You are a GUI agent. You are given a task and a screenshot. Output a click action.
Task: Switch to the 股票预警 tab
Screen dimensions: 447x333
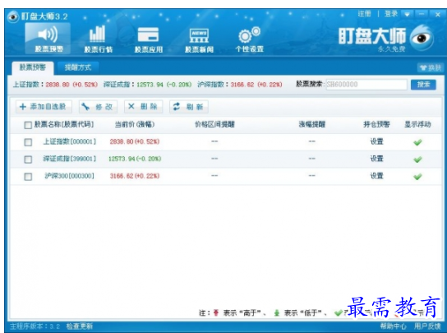click(x=33, y=67)
